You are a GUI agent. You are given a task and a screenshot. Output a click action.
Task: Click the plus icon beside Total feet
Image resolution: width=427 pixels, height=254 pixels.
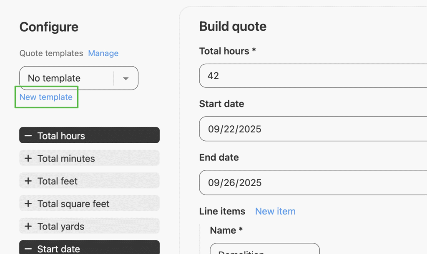[28, 181]
